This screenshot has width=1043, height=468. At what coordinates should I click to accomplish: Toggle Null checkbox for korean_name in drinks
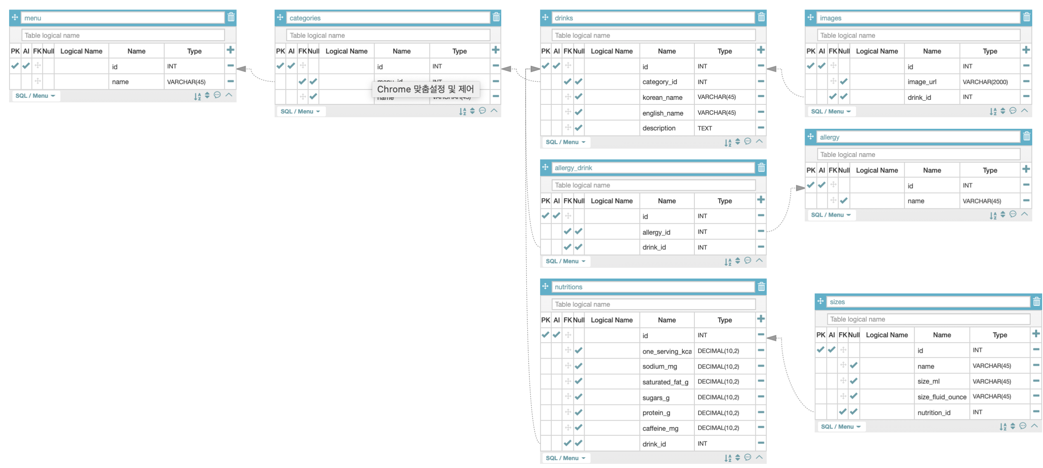(578, 97)
